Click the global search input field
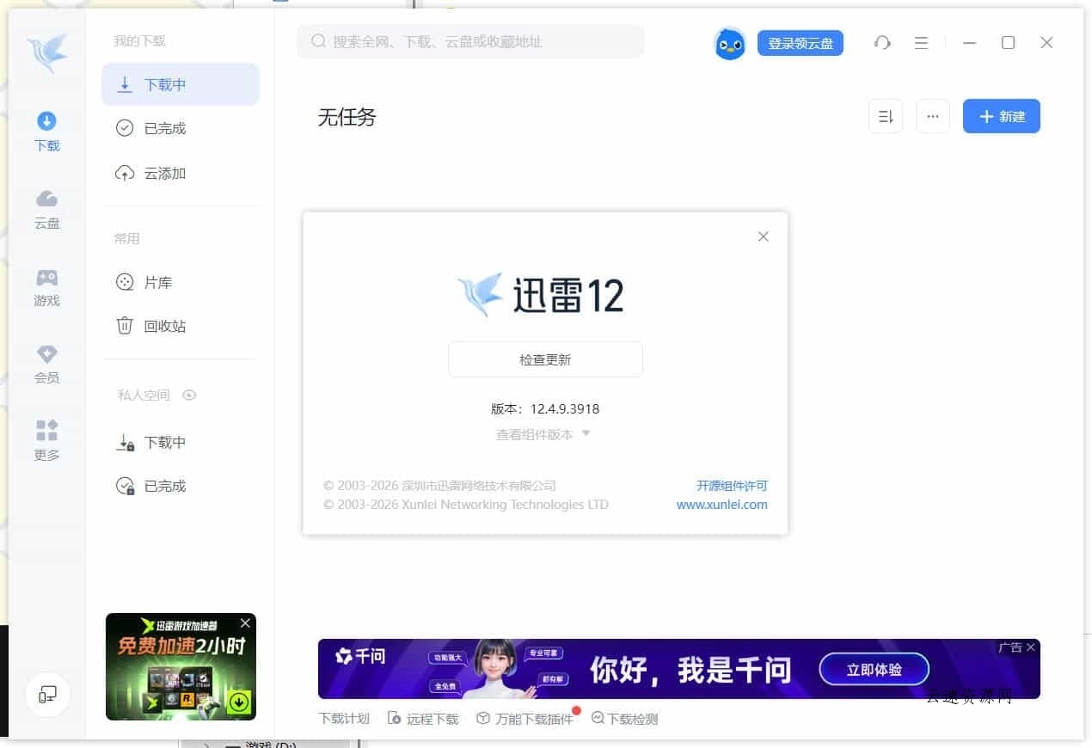Image resolution: width=1092 pixels, height=748 pixels. pos(470,41)
